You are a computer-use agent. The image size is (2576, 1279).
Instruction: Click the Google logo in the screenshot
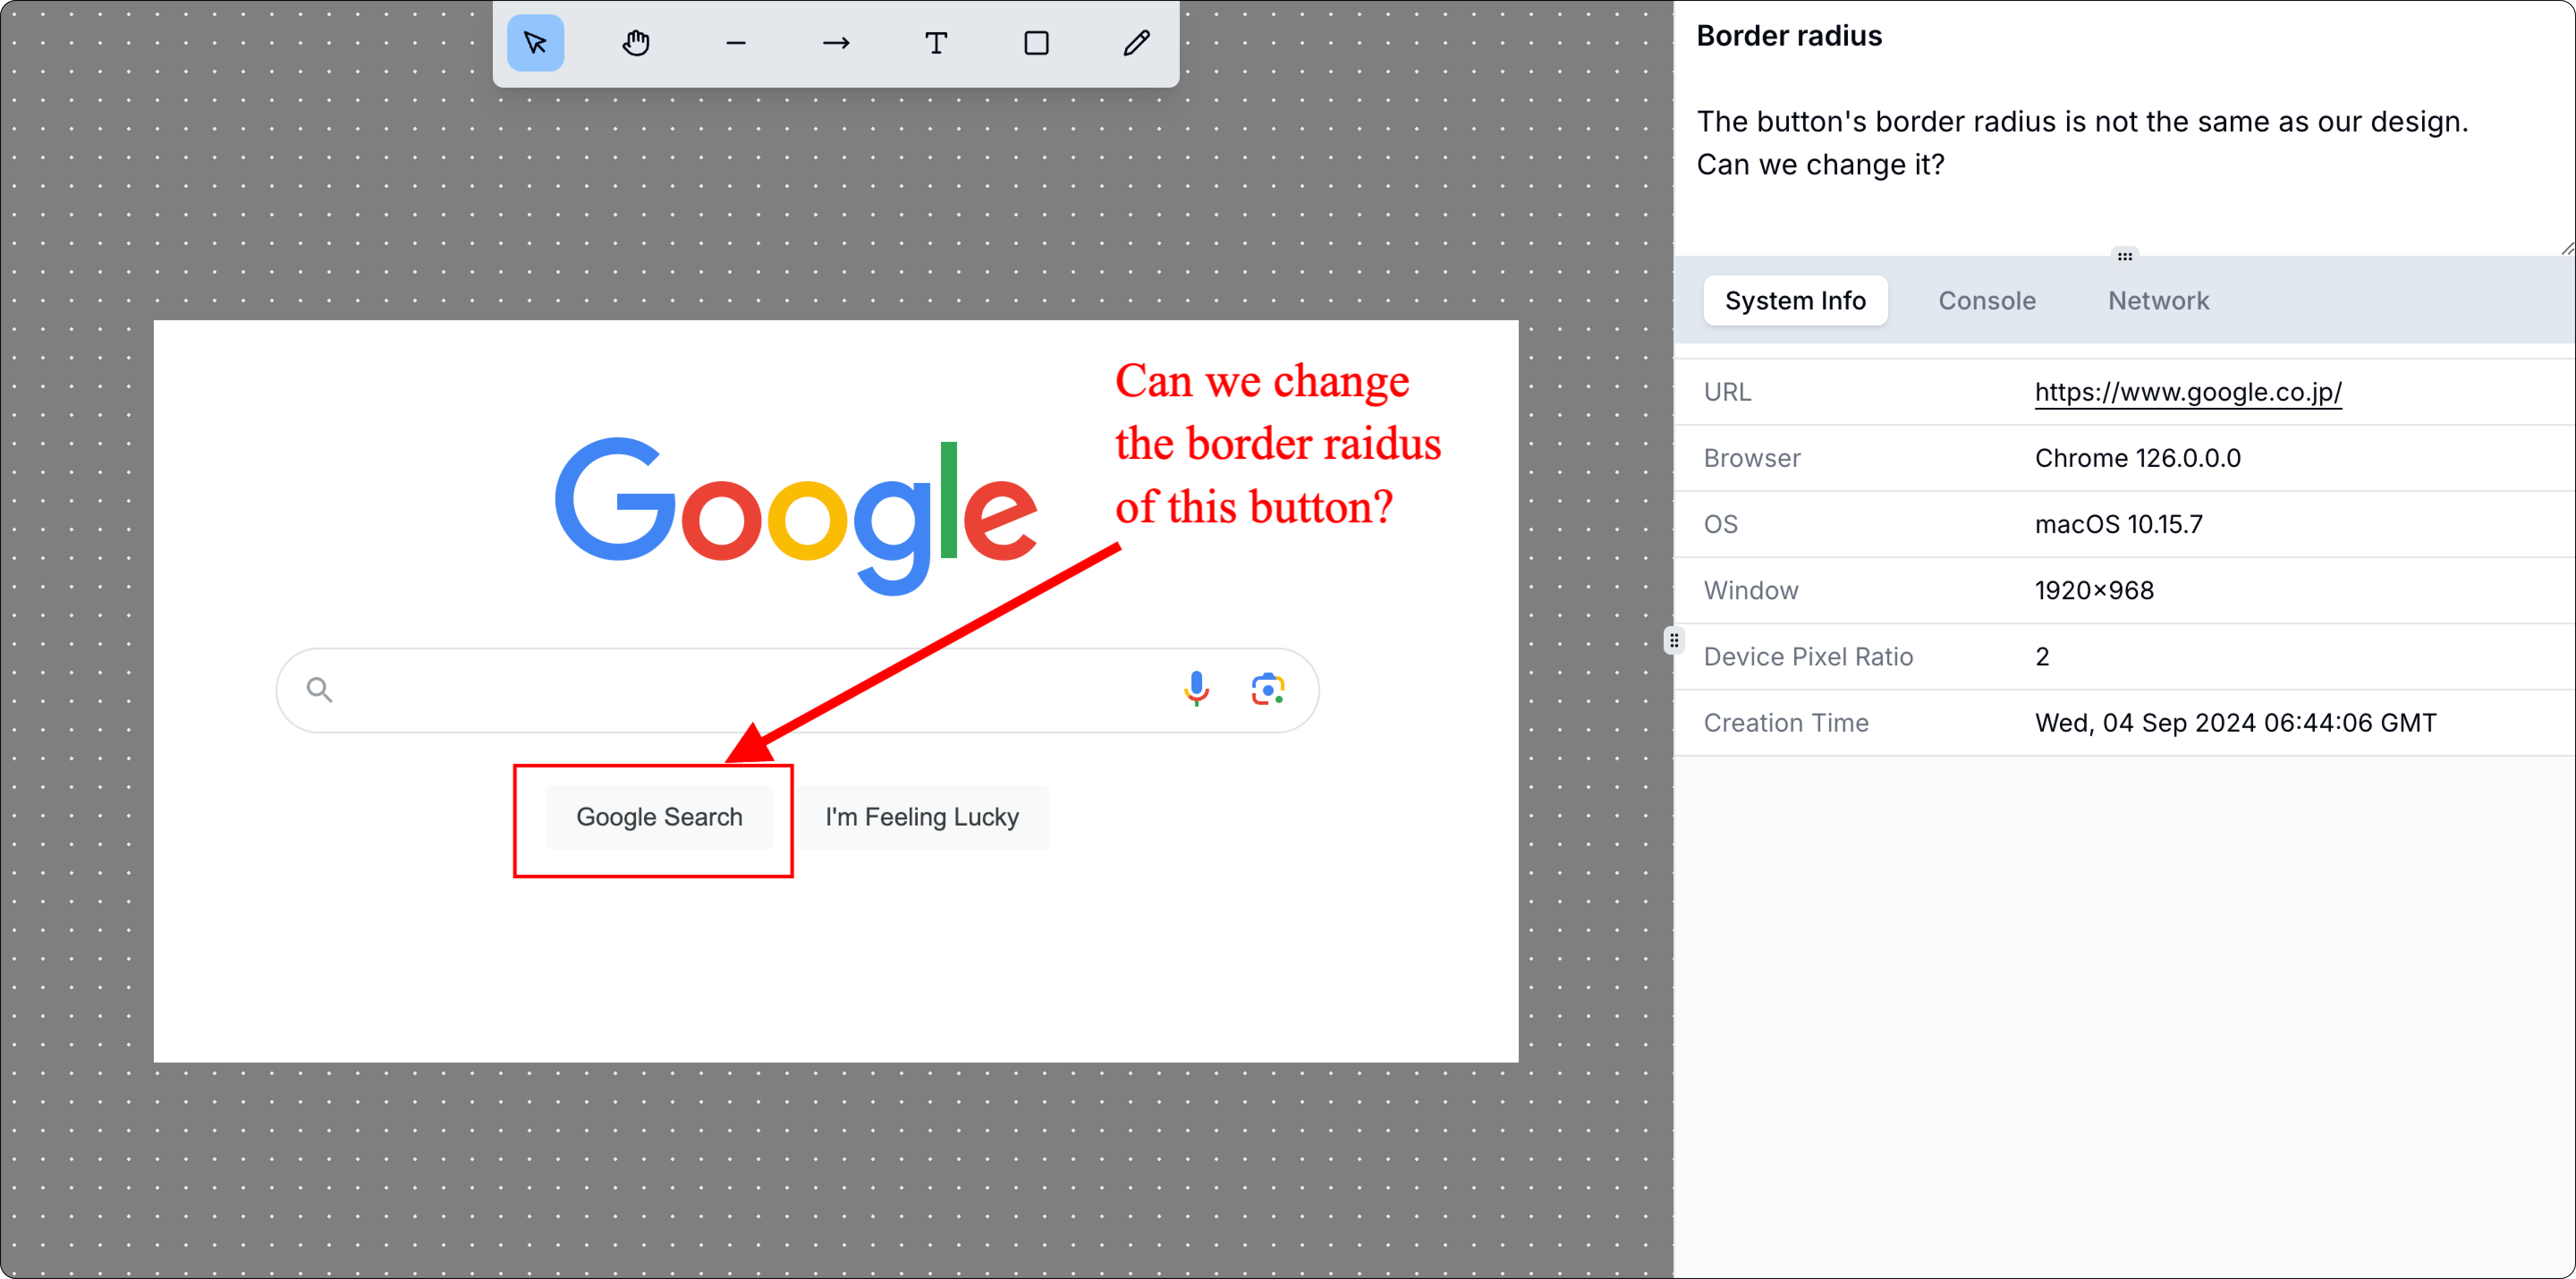tap(796, 516)
